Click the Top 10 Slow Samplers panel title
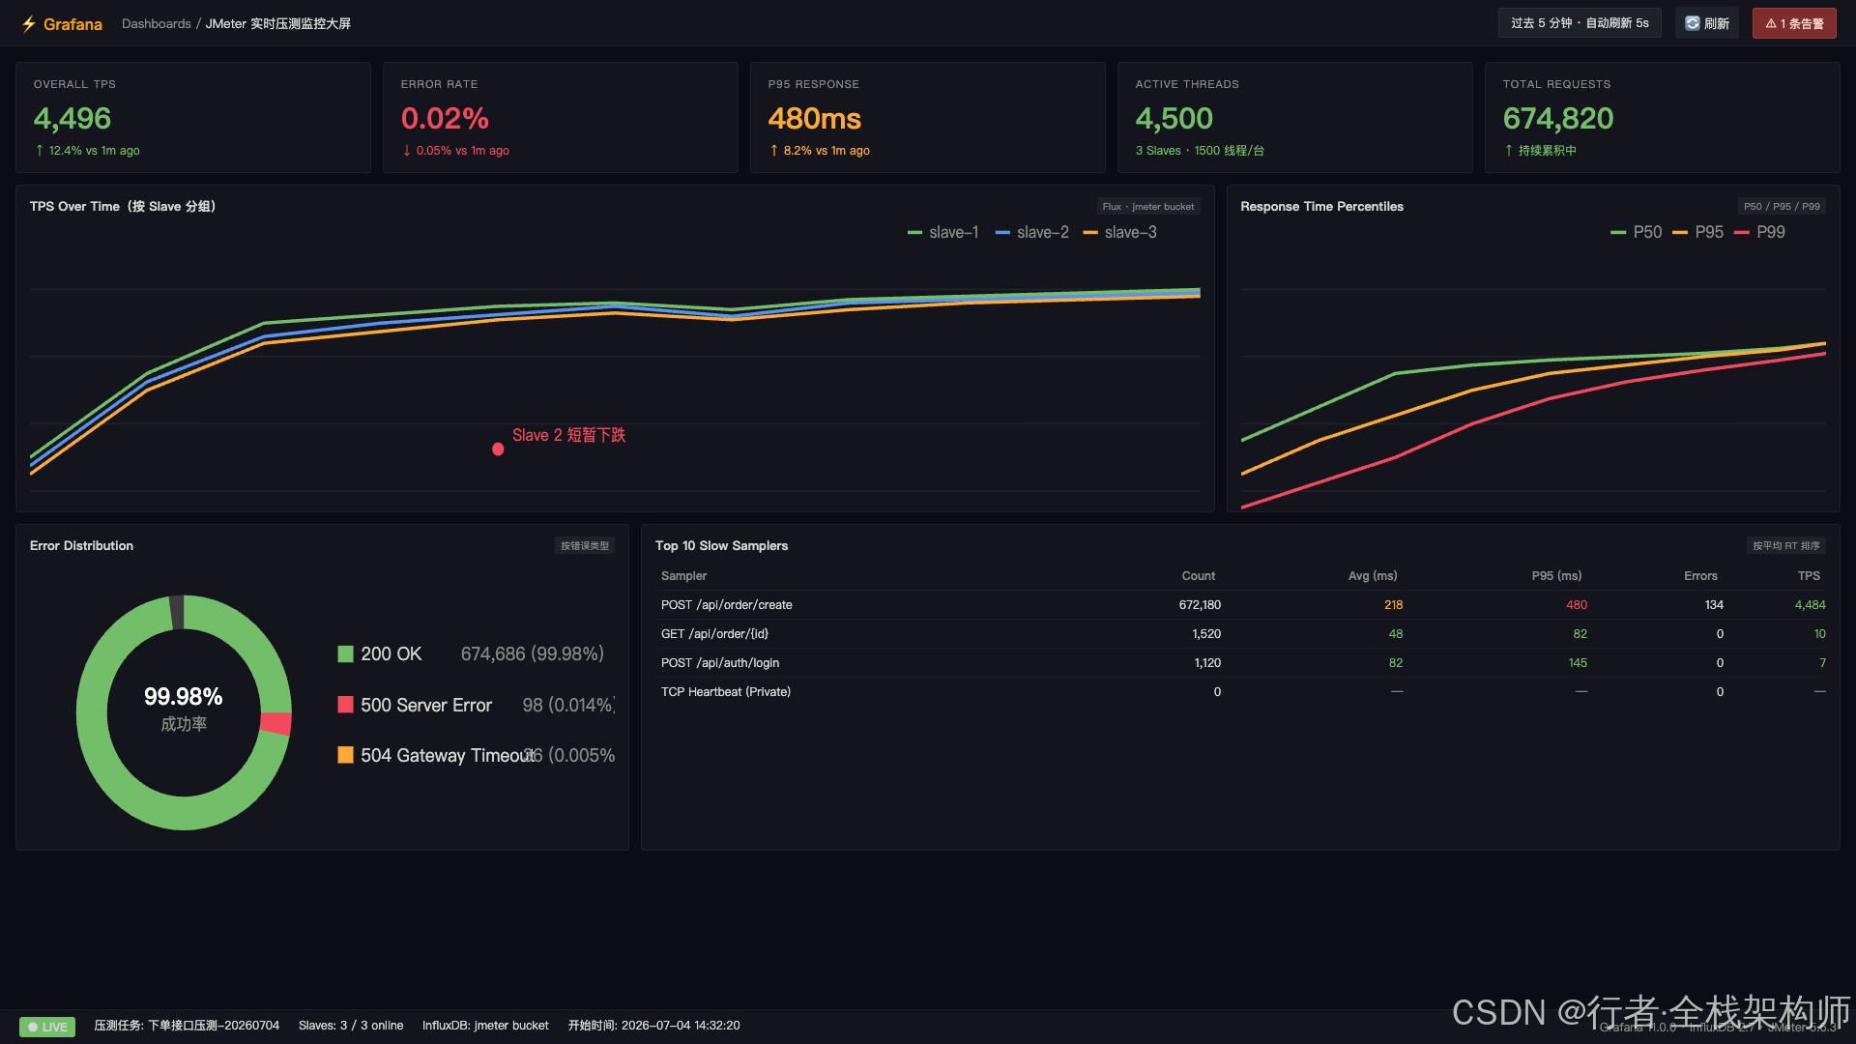 point(721,546)
